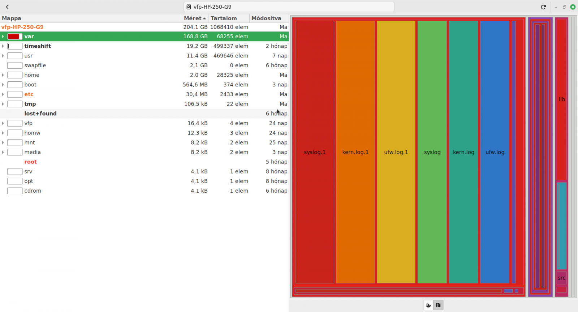Click the 28325 elem cell of home
Screen dimensions: 578x312
click(x=232, y=75)
